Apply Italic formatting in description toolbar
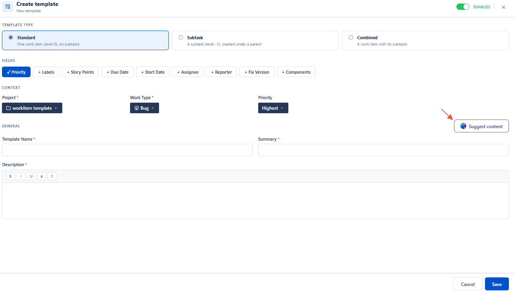 (21, 176)
